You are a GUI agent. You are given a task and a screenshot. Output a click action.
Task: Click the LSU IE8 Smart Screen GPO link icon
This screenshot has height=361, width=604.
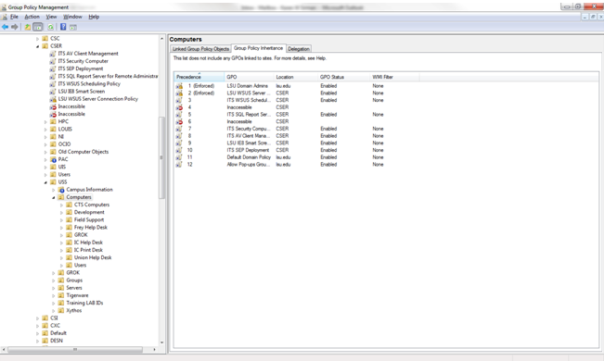click(x=53, y=92)
